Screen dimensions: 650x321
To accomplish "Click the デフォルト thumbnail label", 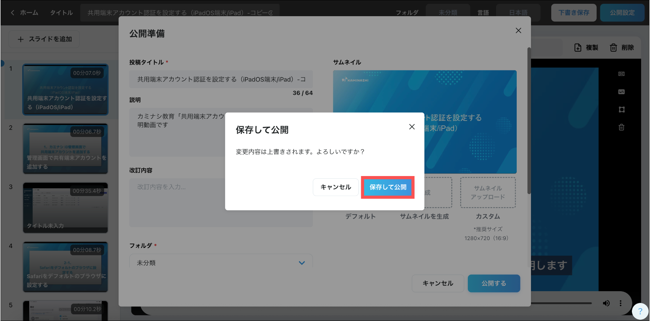I will [x=361, y=216].
